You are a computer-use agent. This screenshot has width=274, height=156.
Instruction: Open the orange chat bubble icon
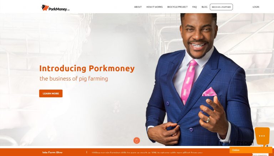pos(262,136)
